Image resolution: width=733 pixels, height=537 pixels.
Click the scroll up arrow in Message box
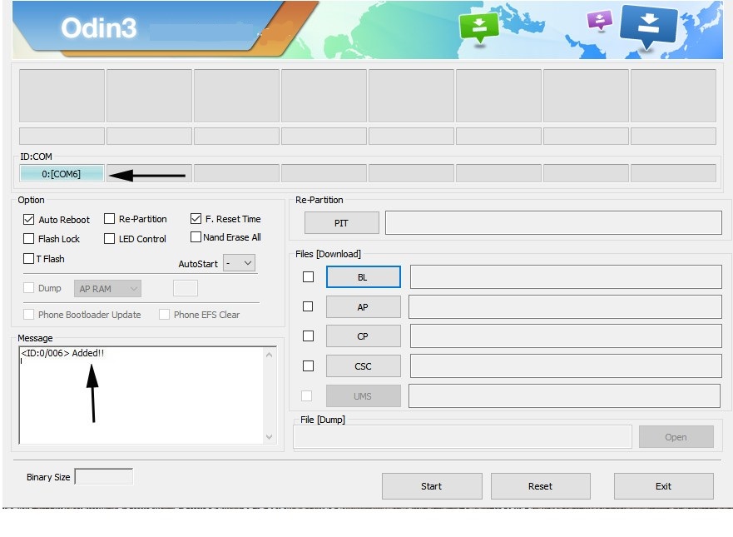click(270, 355)
